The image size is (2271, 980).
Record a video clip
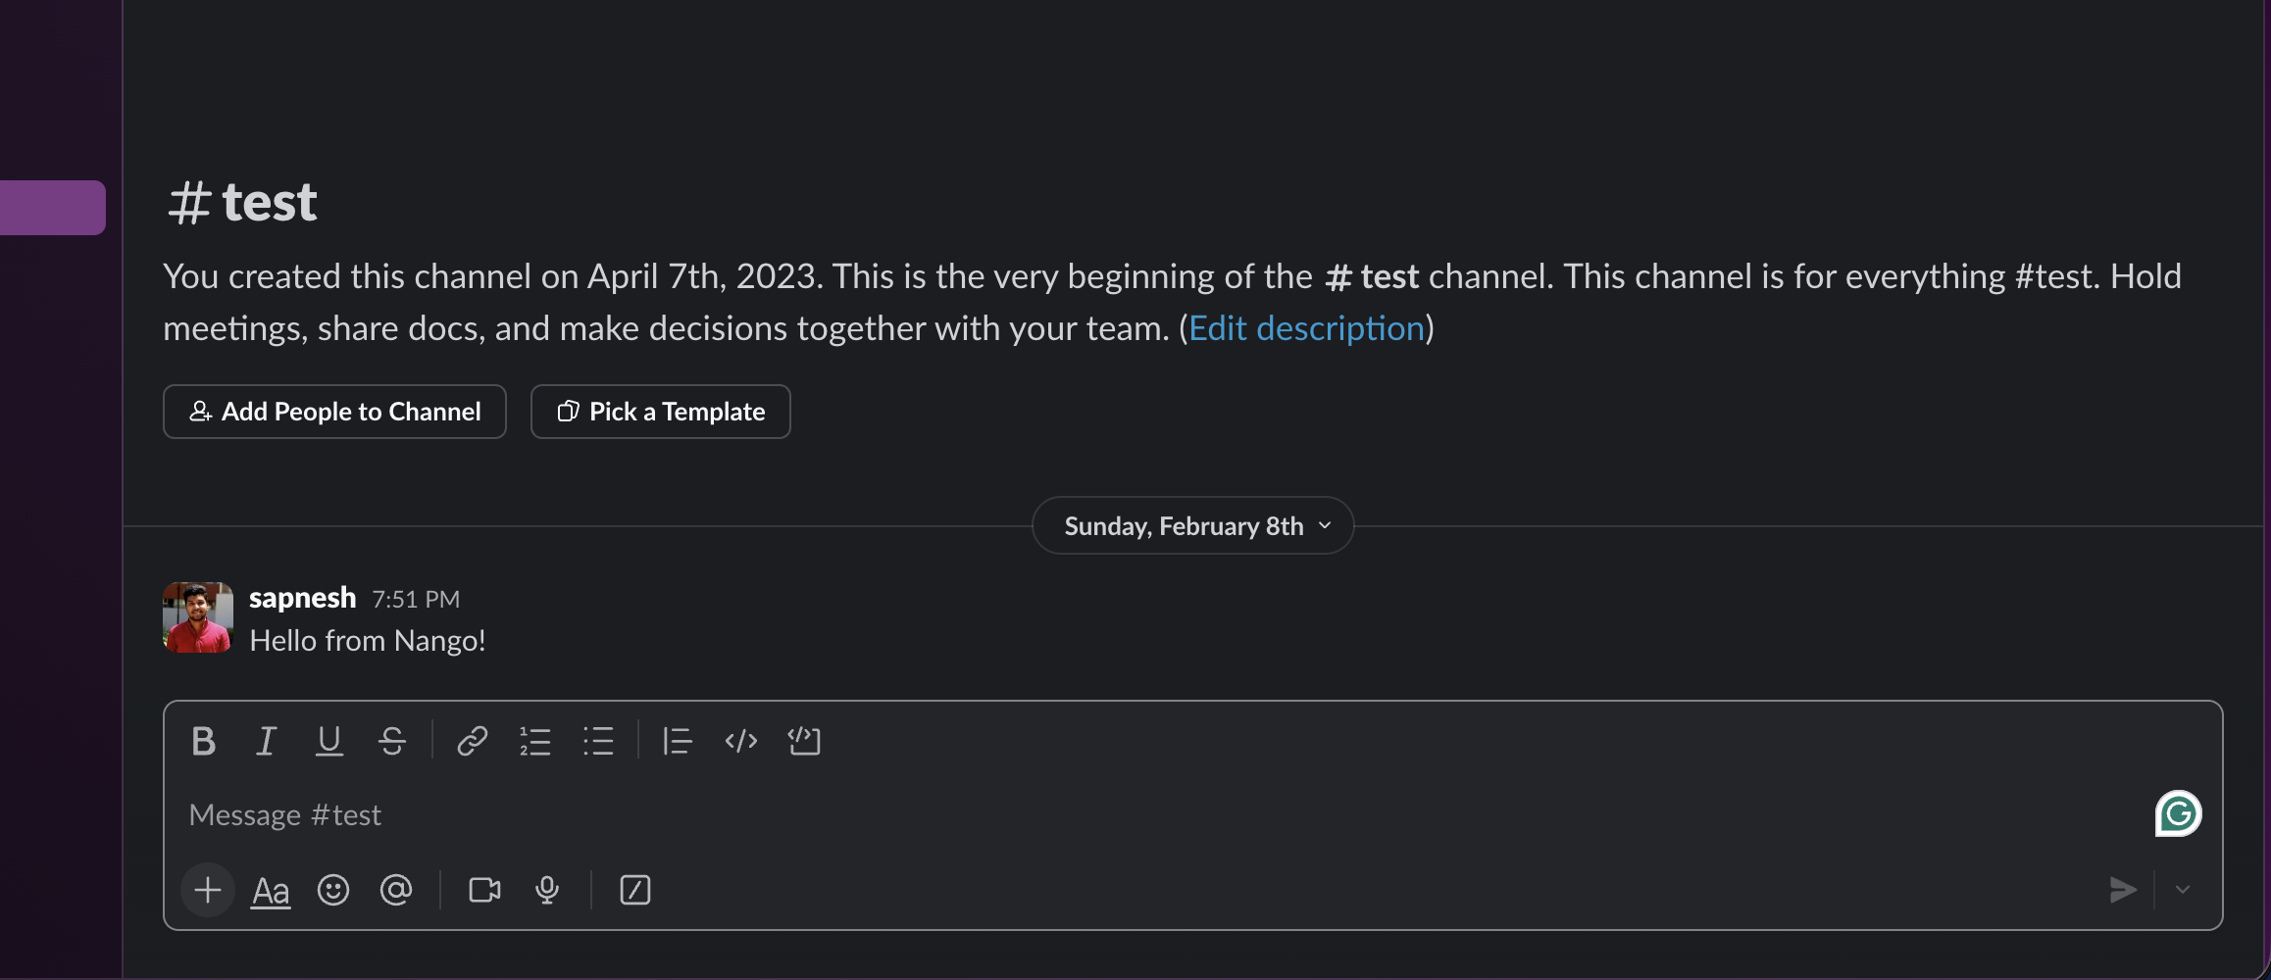(484, 890)
